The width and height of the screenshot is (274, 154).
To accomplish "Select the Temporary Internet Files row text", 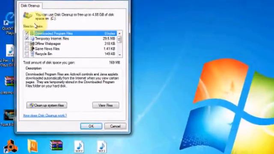I will (52, 38).
